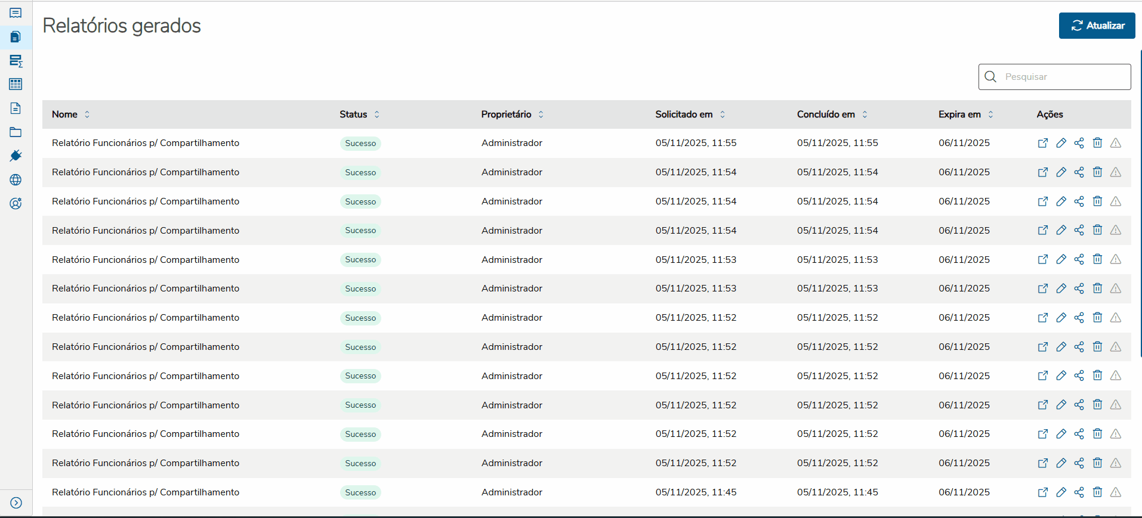
Task: Open the user settings icon in the sidebar
Action: pyautogui.click(x=16, y=203)
